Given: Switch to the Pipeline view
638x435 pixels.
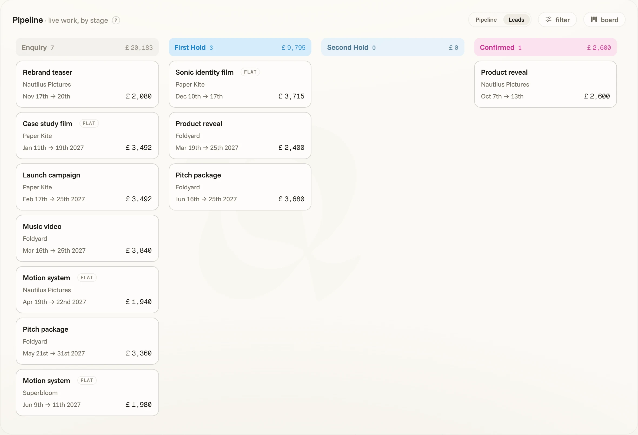Looking at the screenshot, I should (486, 20).
